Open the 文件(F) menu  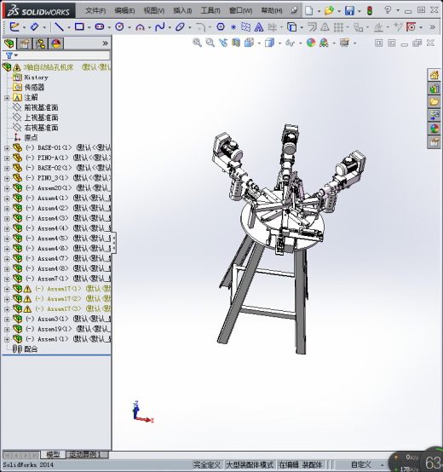pos(95,11)
